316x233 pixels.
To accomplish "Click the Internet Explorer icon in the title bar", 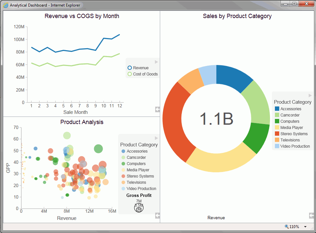I will pyautogui.click(x=5, y=5).
